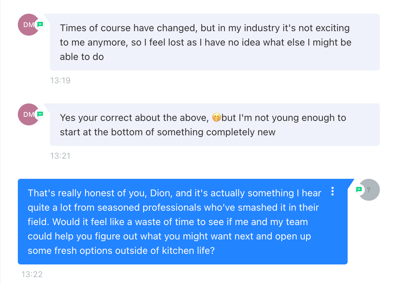Click the three-dot options icon on the blue message
The width and height of the screenshot is (397, 285).
point(333,192)
